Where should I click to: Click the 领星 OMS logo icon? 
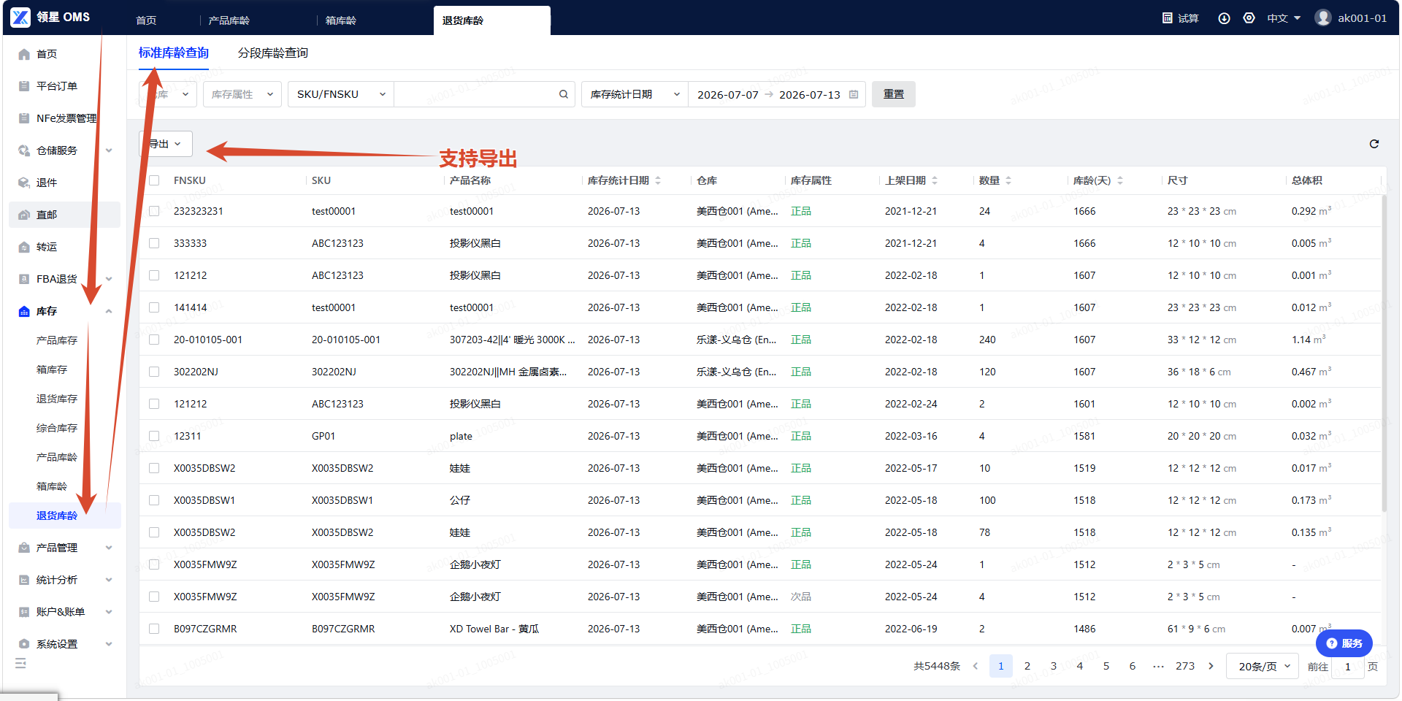click(x=20, y=17)
